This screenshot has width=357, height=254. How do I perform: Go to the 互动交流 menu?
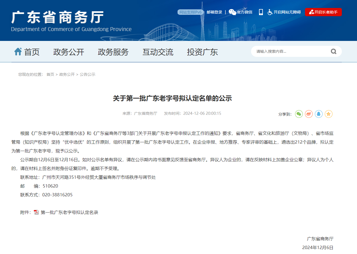[x=158, y=52]
